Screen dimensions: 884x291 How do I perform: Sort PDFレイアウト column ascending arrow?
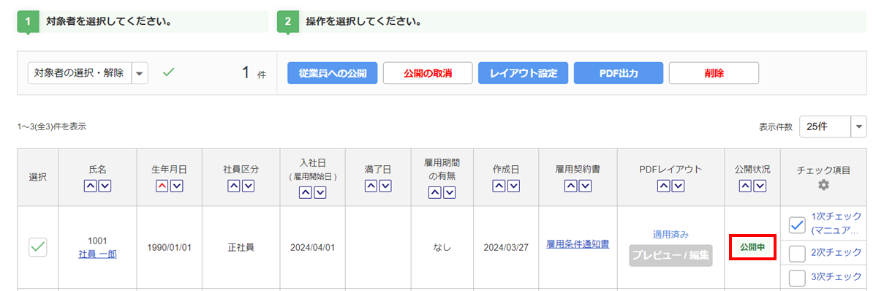tap(664, 186)
